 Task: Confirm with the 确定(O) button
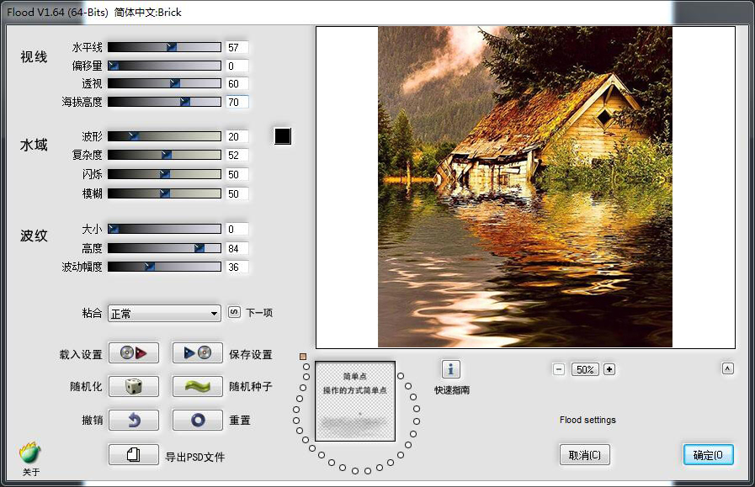pyautogui.click(x=708, y=455)
